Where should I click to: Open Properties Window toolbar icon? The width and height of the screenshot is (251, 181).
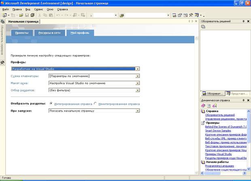(180, 15)
